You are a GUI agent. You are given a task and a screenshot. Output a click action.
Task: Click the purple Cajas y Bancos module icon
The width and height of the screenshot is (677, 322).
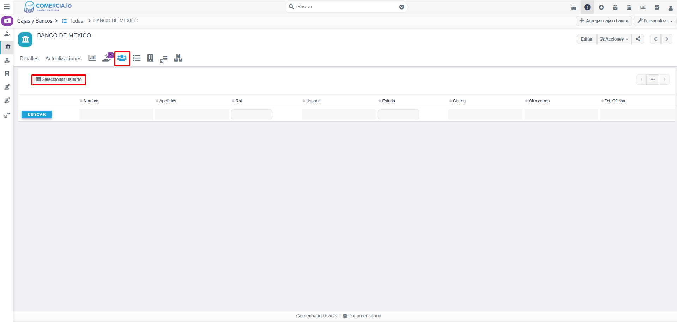(7, 21)
